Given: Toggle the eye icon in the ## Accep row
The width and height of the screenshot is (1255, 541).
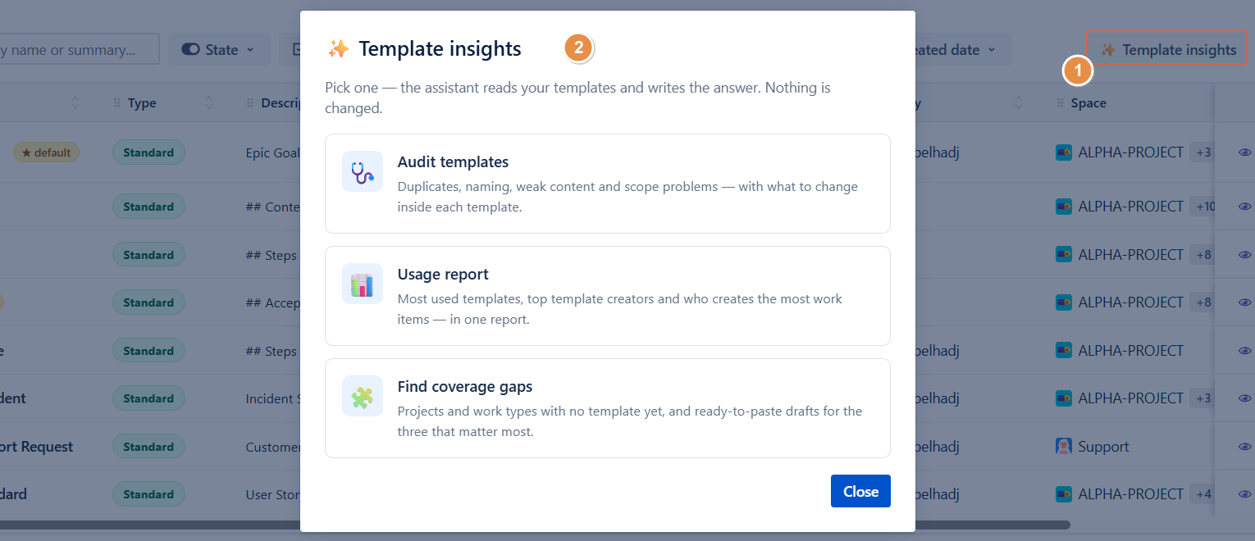Looking at the screenshot, I should point(1244,302).
